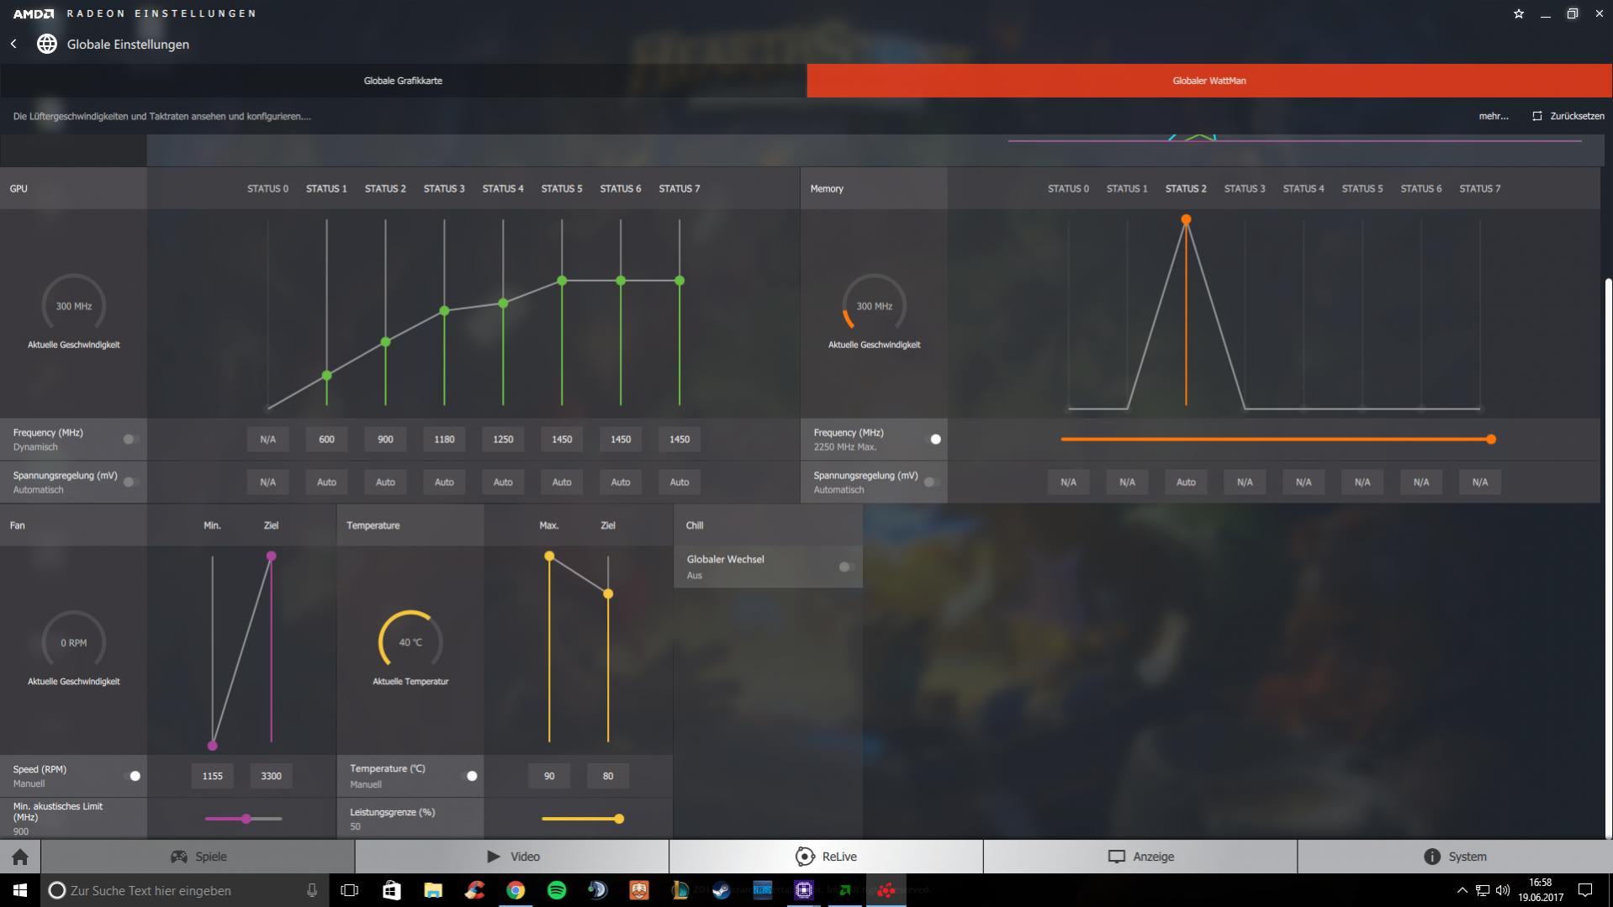Image resolution: width=1613 pixels, height=907 pixels.
Task: Click the network tray icon
Action: pyautogui.click(x=1483, y=890)
